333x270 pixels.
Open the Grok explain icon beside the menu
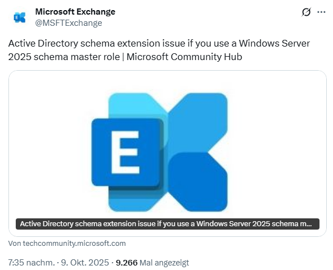[x=306, y=12]
